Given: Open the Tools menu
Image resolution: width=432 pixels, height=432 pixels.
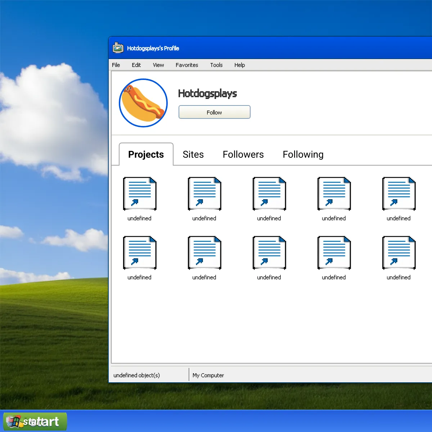Looking at the screenshot, I should point(216,65).
